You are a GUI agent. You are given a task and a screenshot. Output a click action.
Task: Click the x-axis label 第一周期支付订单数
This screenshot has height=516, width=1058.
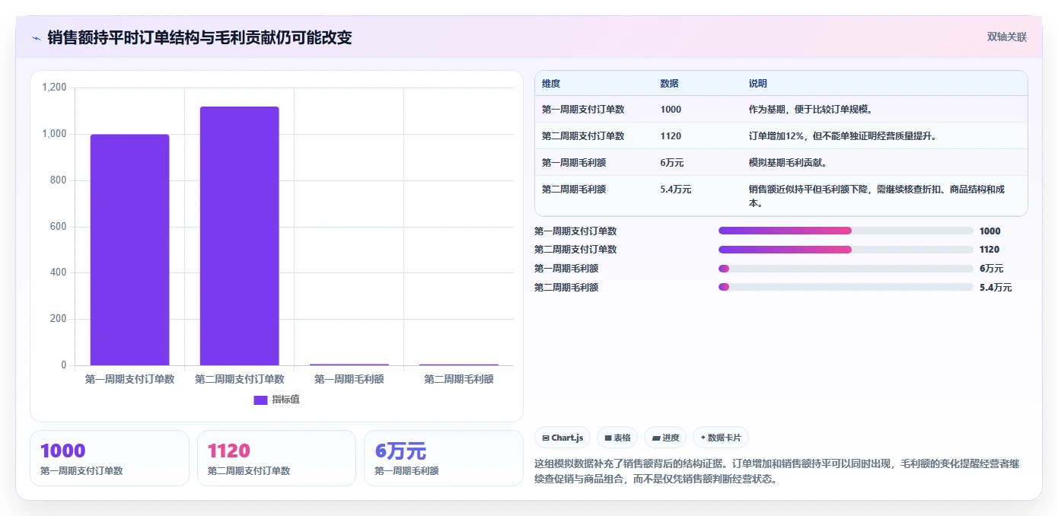tap(129, 379)
